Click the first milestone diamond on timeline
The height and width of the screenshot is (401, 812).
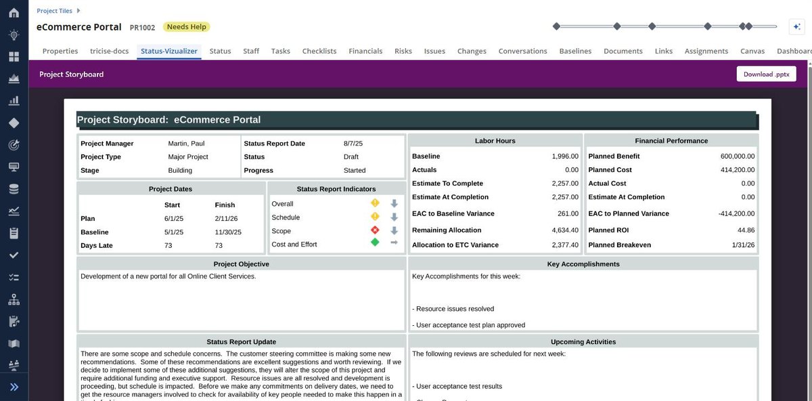[556, 26]
